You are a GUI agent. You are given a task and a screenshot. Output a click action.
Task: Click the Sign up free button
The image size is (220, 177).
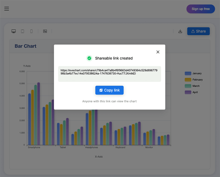200,9
